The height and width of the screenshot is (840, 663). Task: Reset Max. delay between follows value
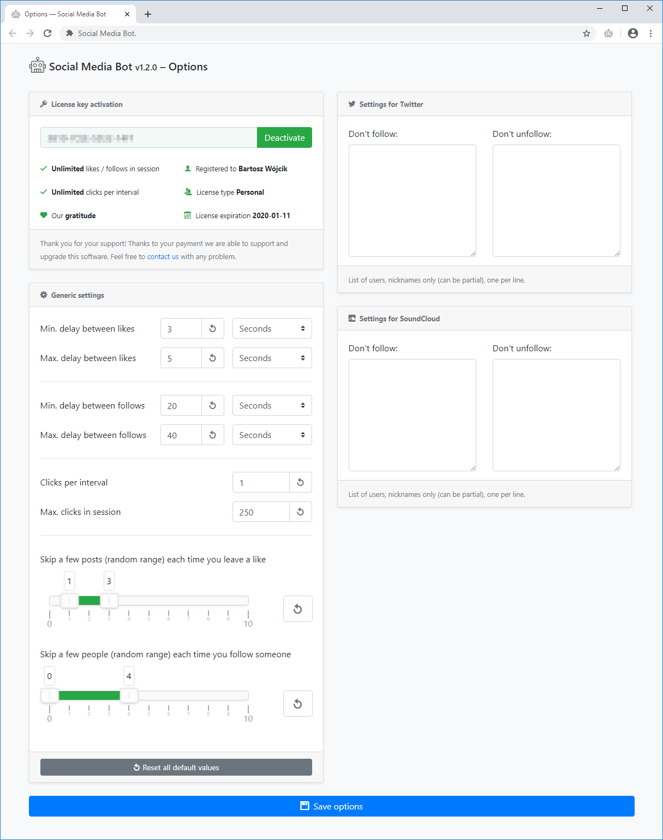(x=213, y=435)
